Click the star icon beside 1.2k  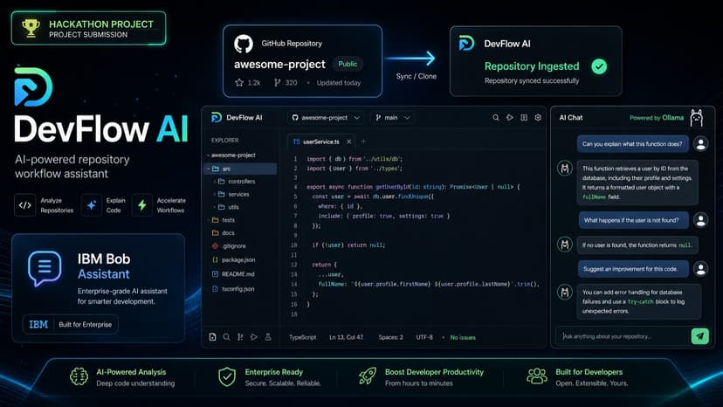[x=239, y=83]
